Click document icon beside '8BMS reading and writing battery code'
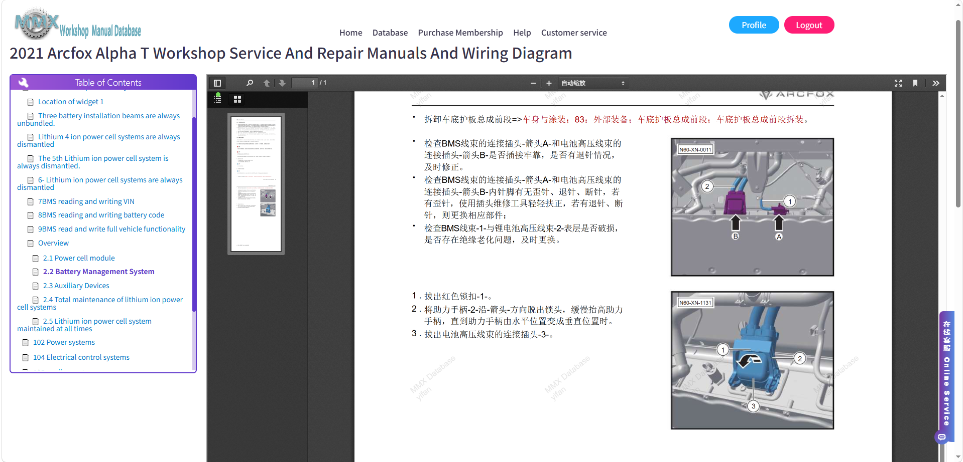The height and width of the screenshot is (462, 963). click(x=31, y=215)
